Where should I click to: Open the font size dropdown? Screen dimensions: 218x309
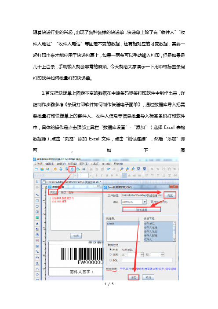(x=90, y=175)
